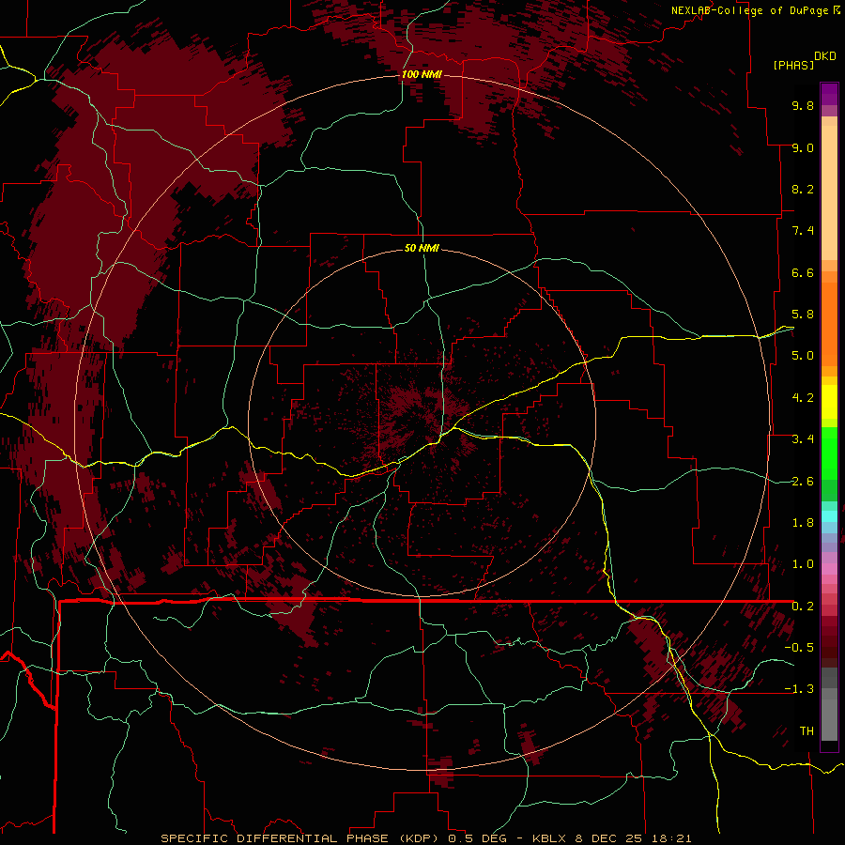Pick the pink color band on scale

click(x=829, y=569)
